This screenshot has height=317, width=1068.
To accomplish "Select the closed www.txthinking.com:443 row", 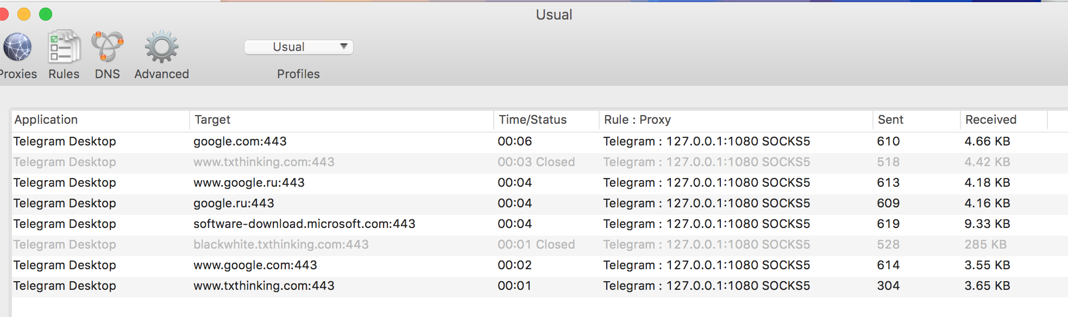I will 540,162.
